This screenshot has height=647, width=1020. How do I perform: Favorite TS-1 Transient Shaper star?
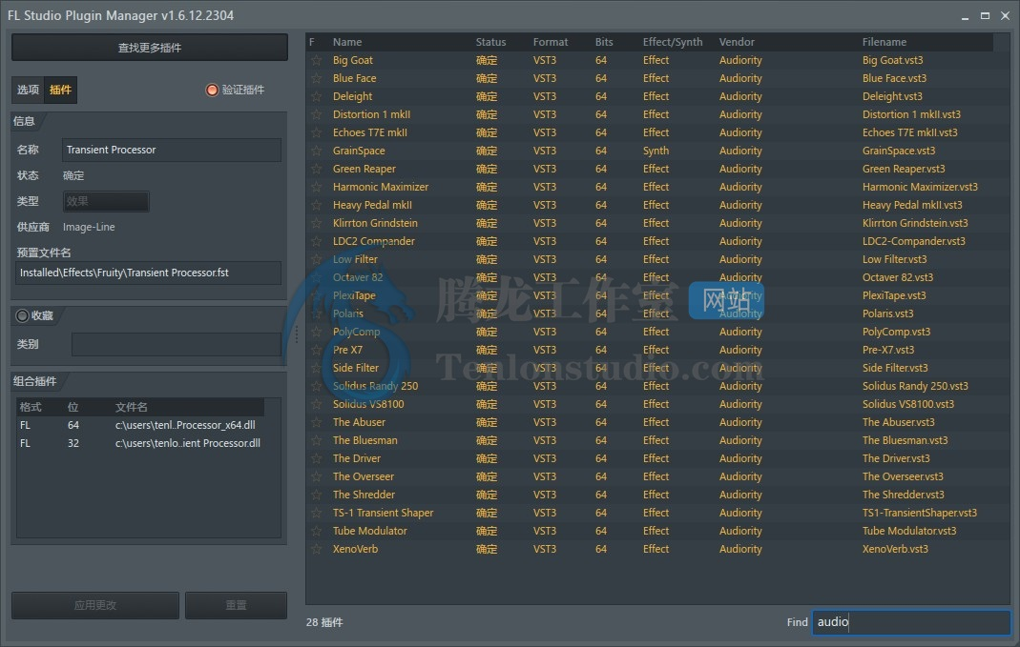(316, 514)
